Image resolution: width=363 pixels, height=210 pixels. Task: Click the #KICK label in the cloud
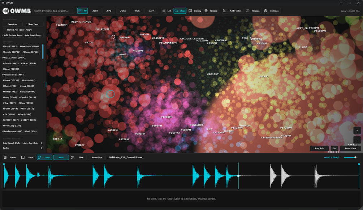(89, 43)
